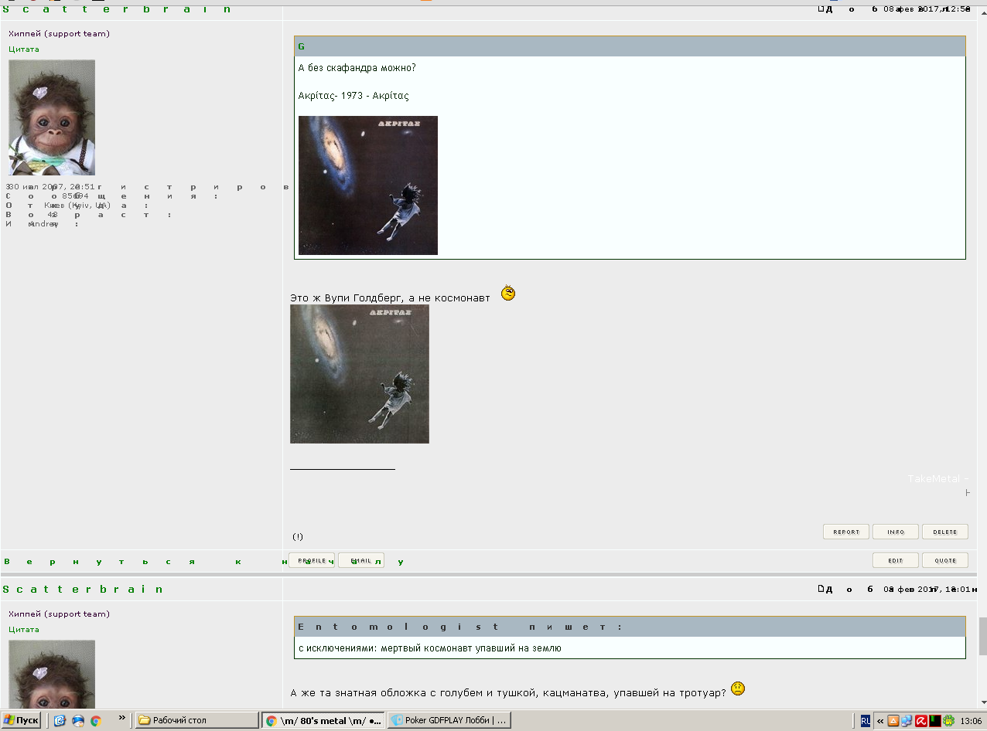Open the Scatterbrain username link on the second post
This screenshot has height=731, width=987.
tap(84, 589)
